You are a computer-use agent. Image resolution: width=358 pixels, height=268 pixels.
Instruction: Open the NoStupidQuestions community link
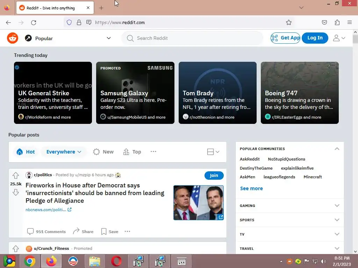(x=287, y=159)
